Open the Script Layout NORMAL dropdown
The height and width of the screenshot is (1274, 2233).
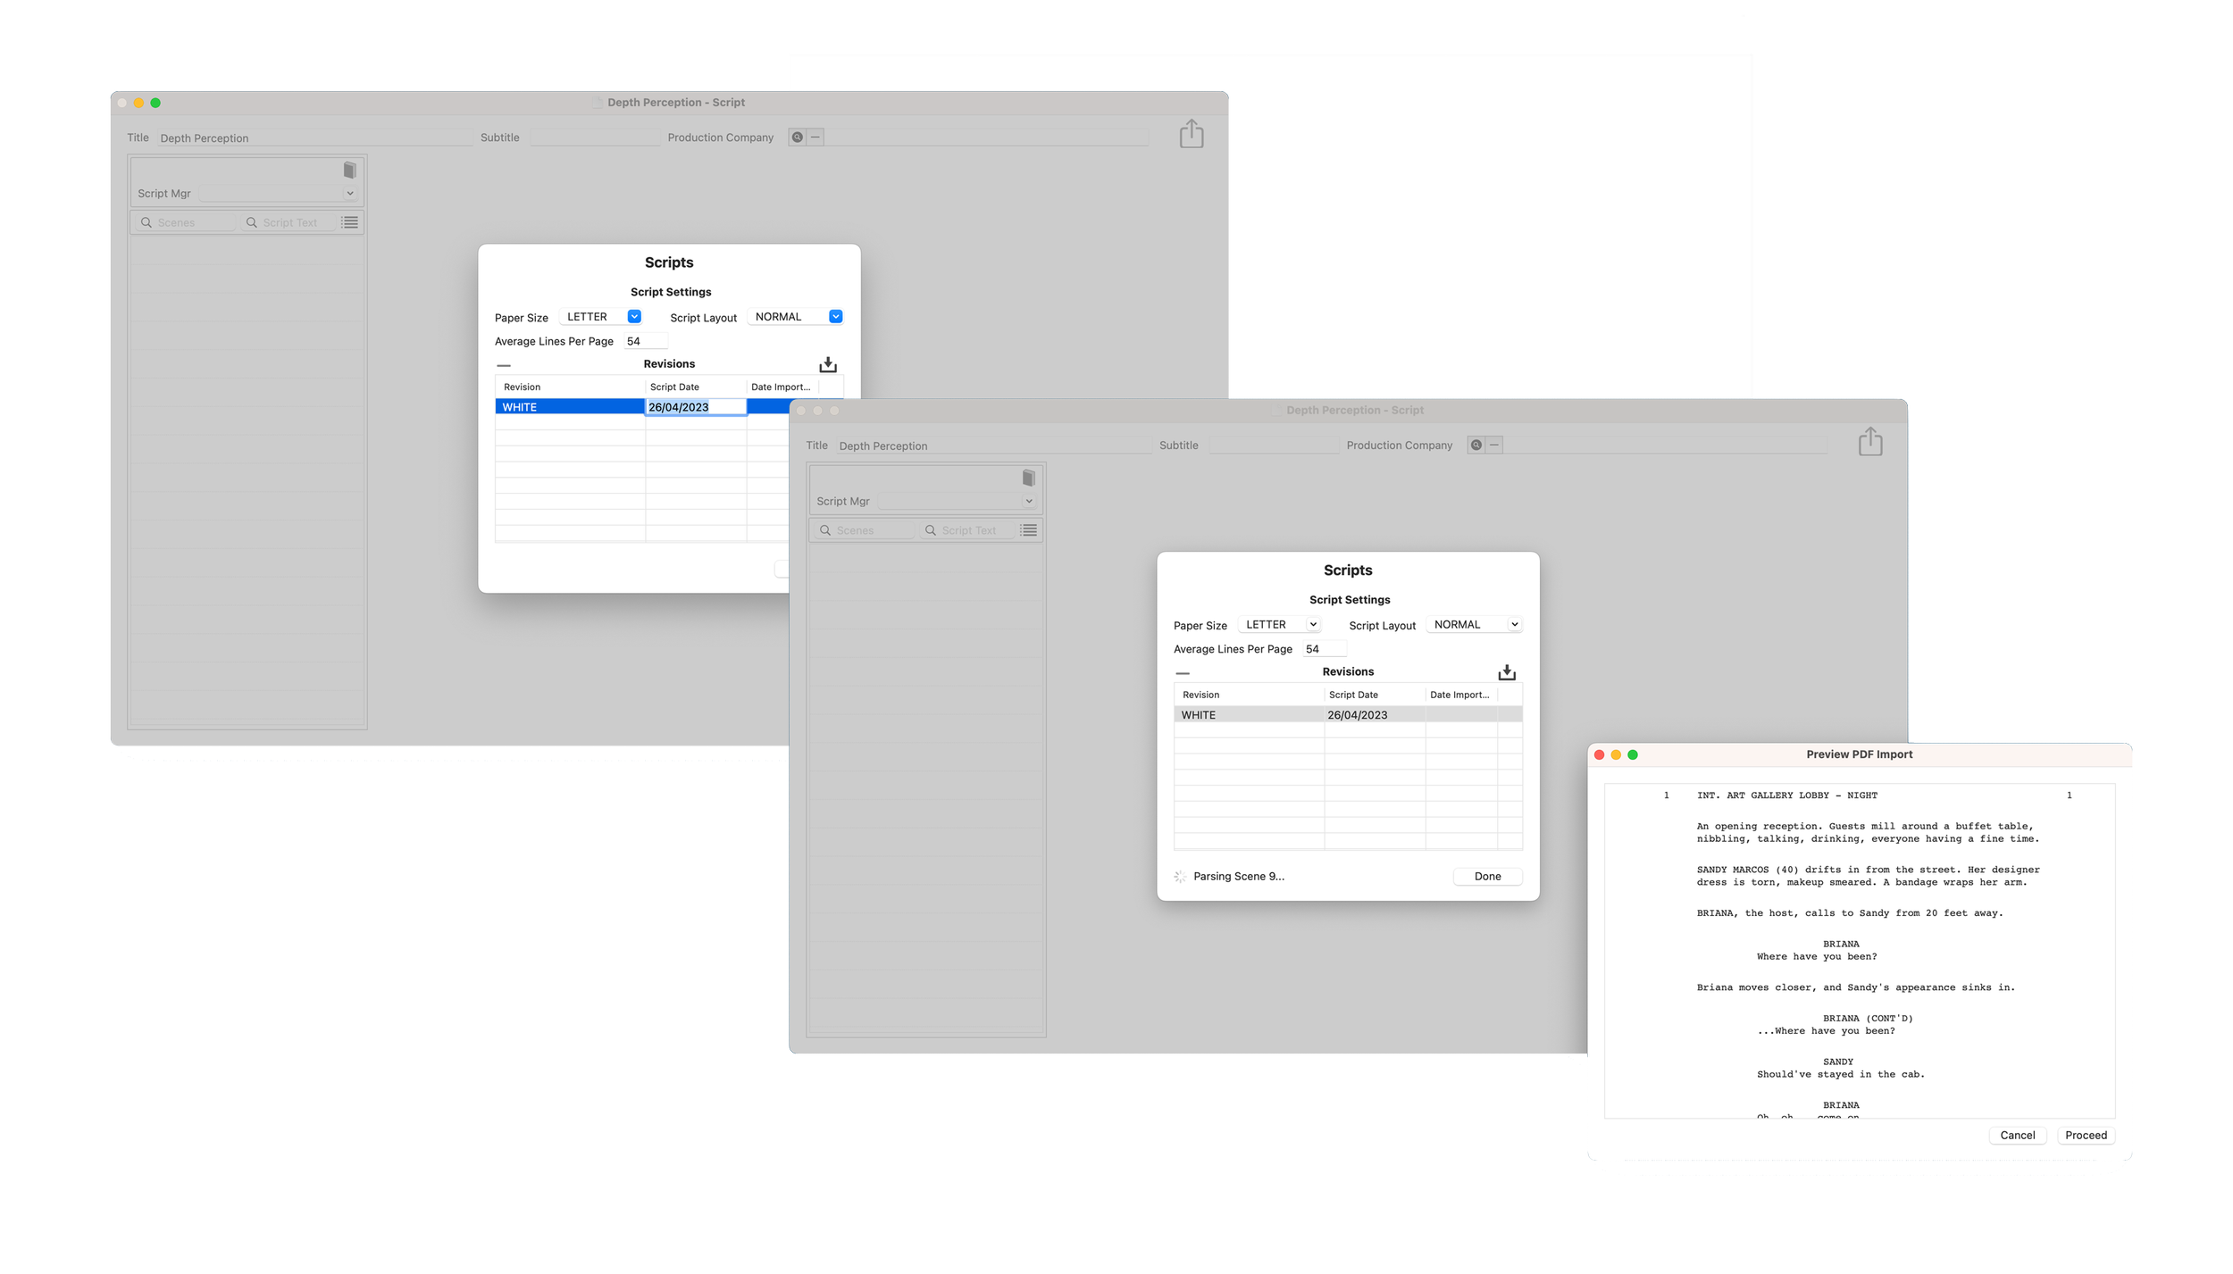[1474, 624]
